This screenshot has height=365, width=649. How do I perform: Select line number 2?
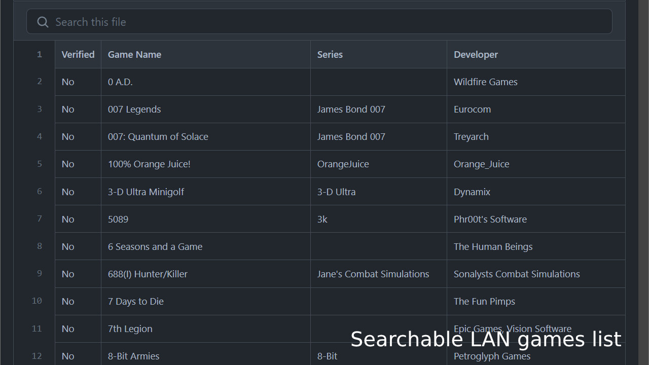click(x=40, y=82)
